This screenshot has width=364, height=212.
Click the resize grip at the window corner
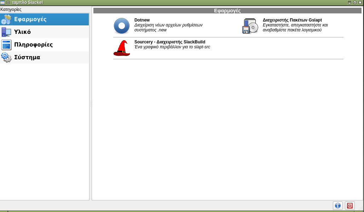361,209
